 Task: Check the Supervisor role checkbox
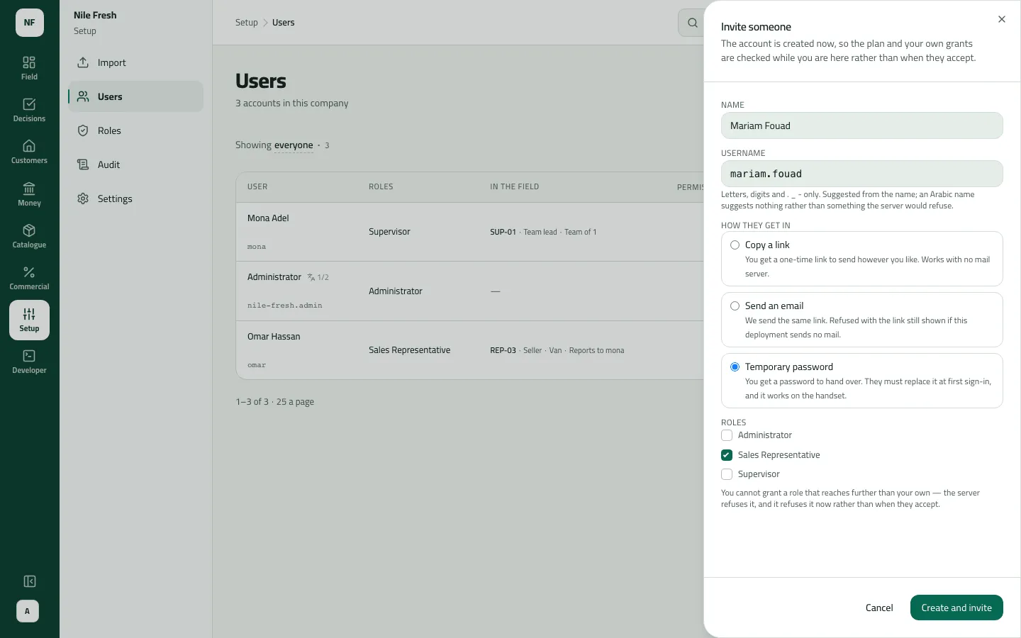click(727, 474)
